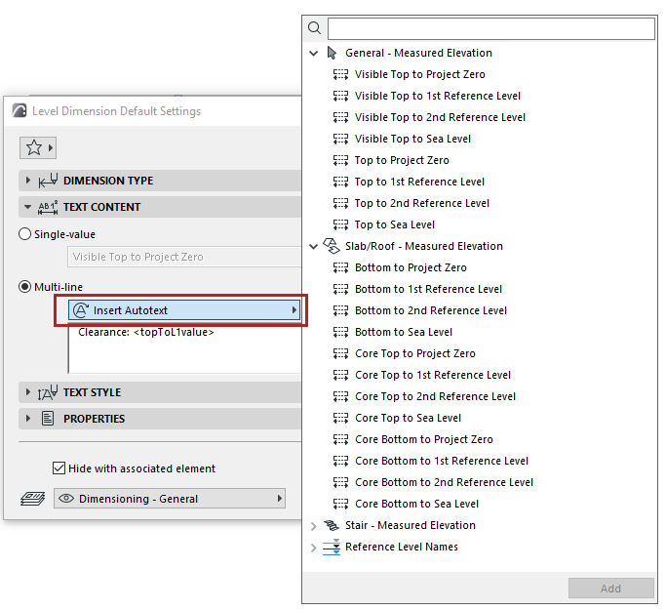
Task: Choose Visible Top to 2nd Reference Level
Action: 440,117
